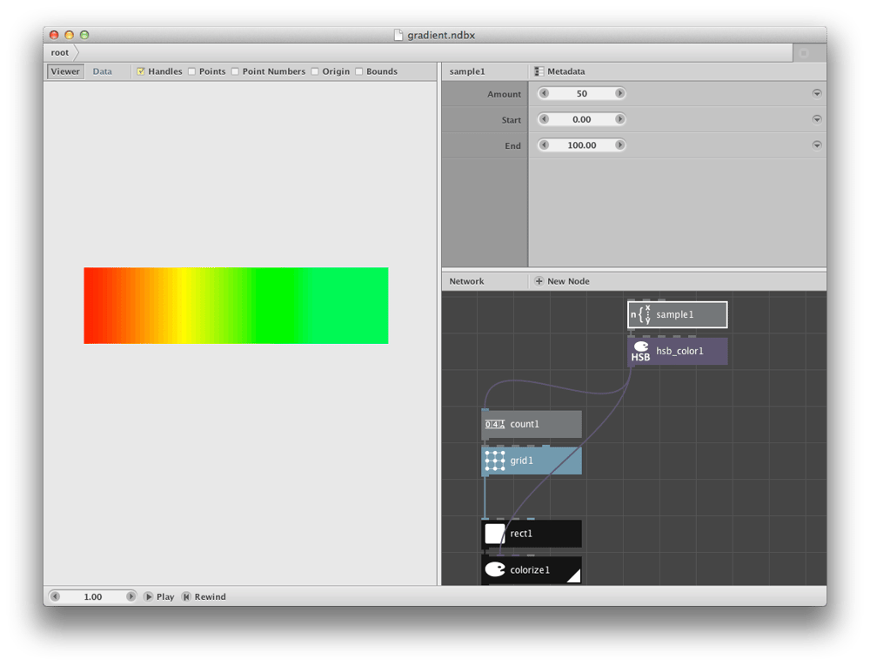Step the frame number back with left arrow
Screen dimensions: 870x666
click(x=55, y=596)
